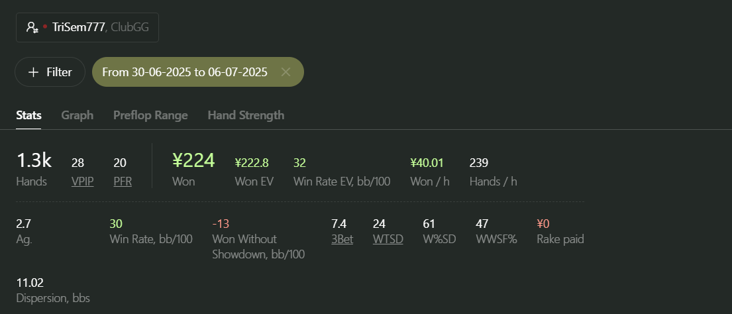Viewport: 732px width, 314px height.
Task: Select the Hand Strength tab
Action: click(246, 115)
